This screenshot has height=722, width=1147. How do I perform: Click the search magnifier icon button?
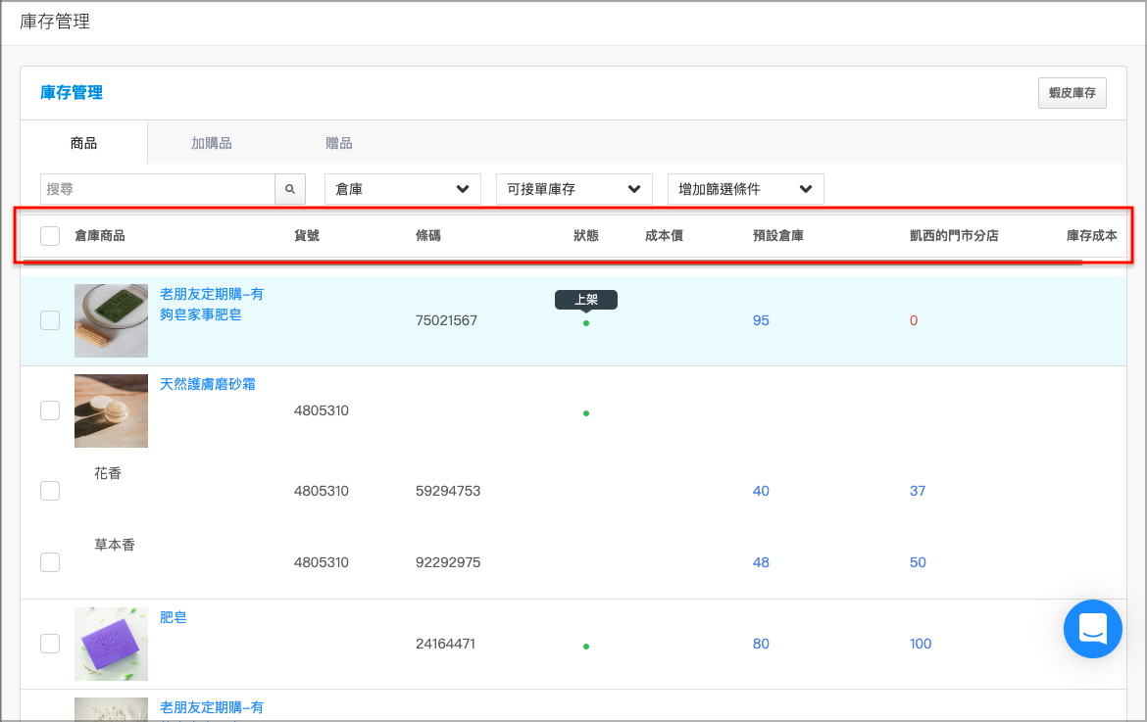[x=289, y=189]
